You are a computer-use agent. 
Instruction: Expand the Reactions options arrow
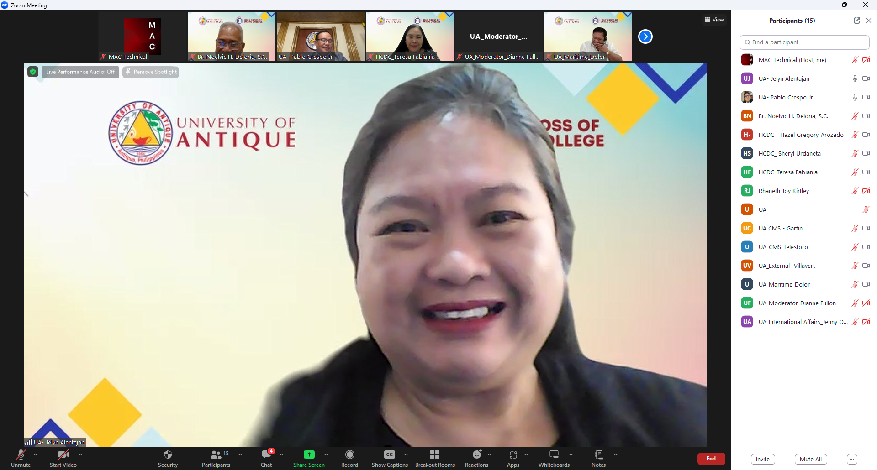[x=490, y=454]
